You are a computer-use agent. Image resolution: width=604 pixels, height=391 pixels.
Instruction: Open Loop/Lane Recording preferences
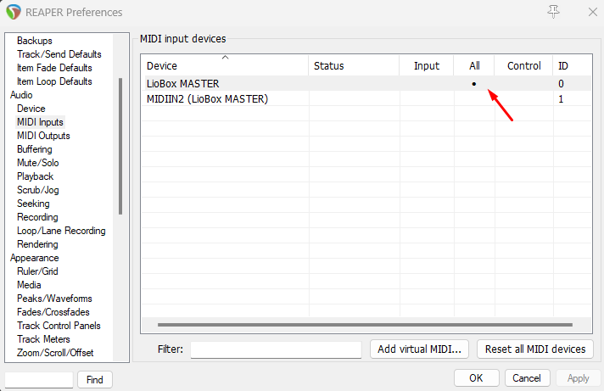61,231
